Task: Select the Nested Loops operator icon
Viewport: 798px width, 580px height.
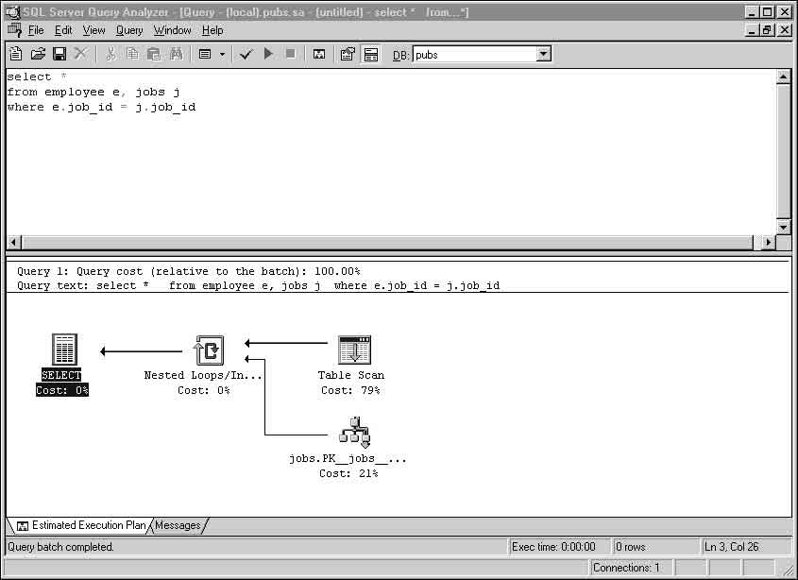Action: click(208, 350)
